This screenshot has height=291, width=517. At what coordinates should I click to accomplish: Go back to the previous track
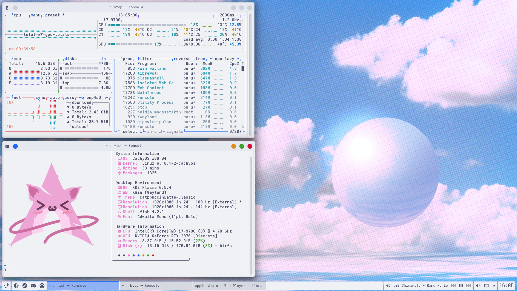(453, 286)
